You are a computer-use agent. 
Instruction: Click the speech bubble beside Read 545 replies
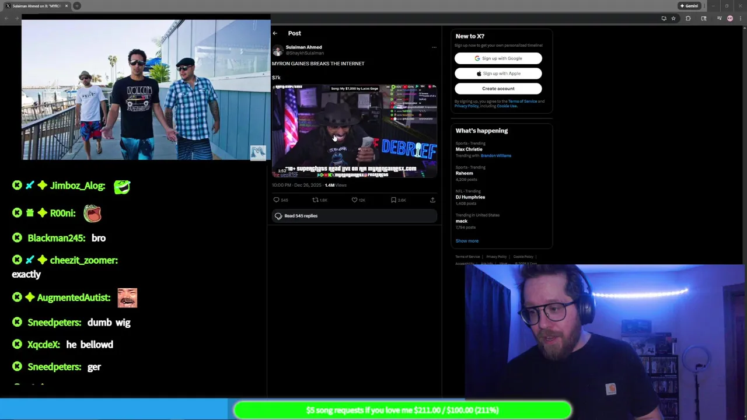click(x=278, y=216)
